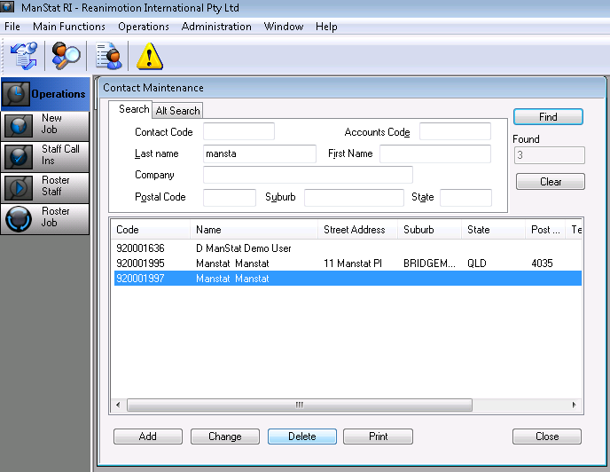Screen dimensions: 610x472
Task: Open Roster Job from sidebar
Action: click(x=45, y=218)
